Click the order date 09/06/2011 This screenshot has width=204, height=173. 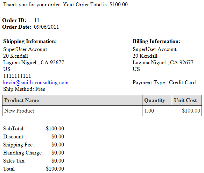coord(46,27)
